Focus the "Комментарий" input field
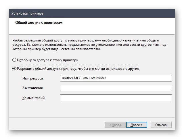Image resolution: width=184 pixels, height=139 pixels. [x=116, y=98]
